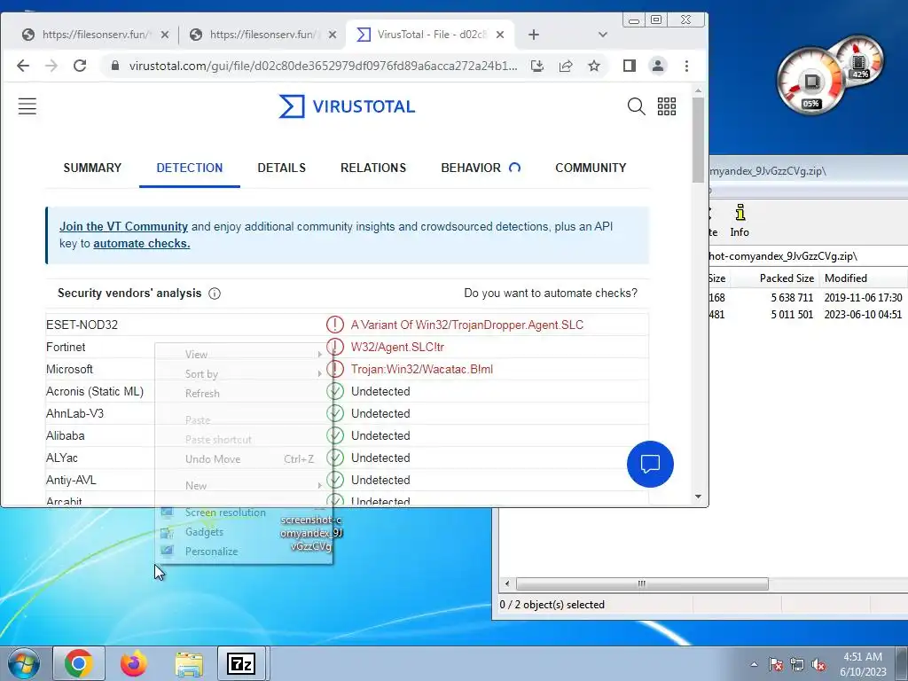Open the Chrome tab search chevron
Image resolution: width=908 pixels, height=681 pixels.
[x=602, y=35]
